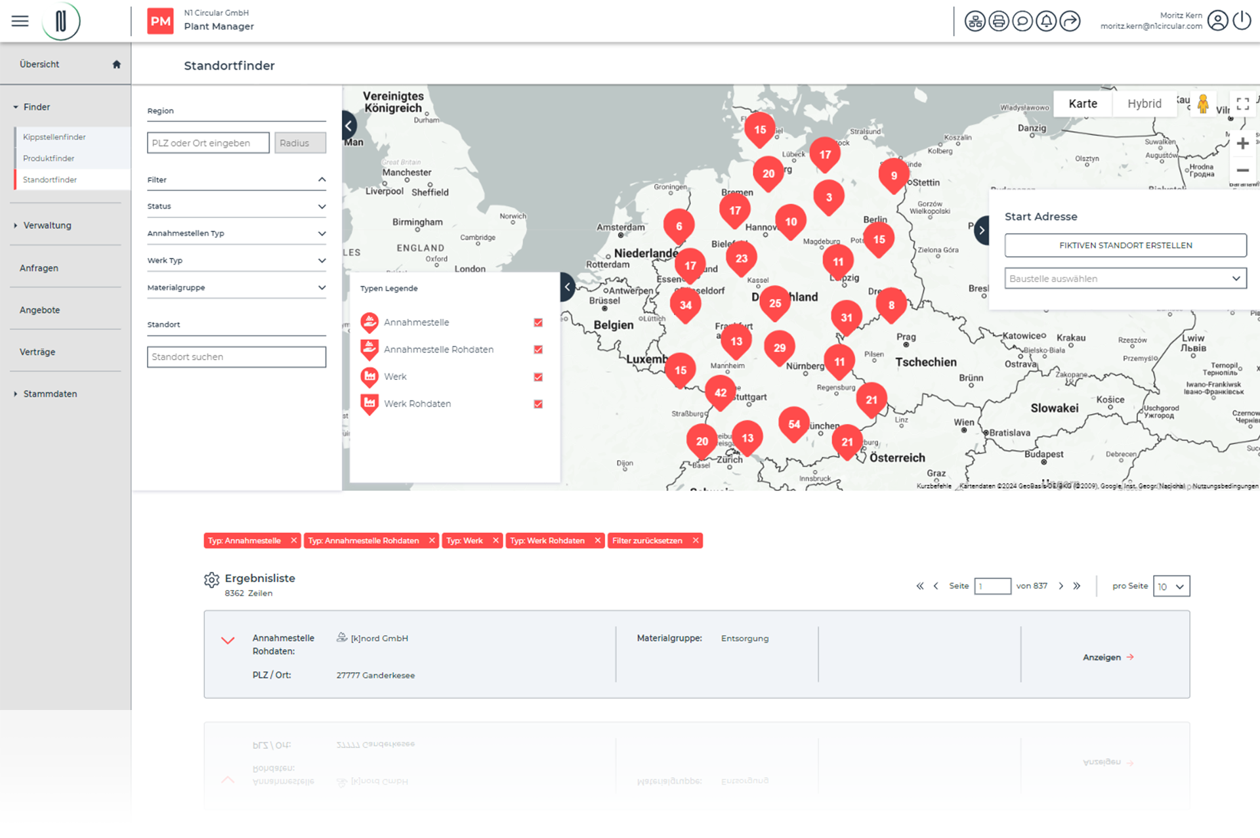Switch map to Hybrid view
The height and width of the screenshot is (838, 1260).
click(x=1144, y=104)
